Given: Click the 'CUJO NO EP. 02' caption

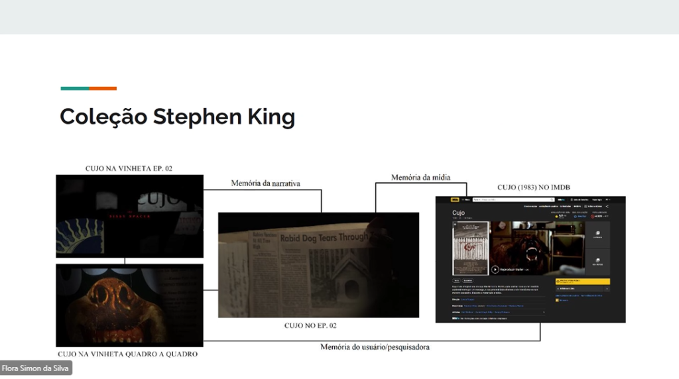Looking at the screenshot, I should pyautogui.click(x=310, y=325).
